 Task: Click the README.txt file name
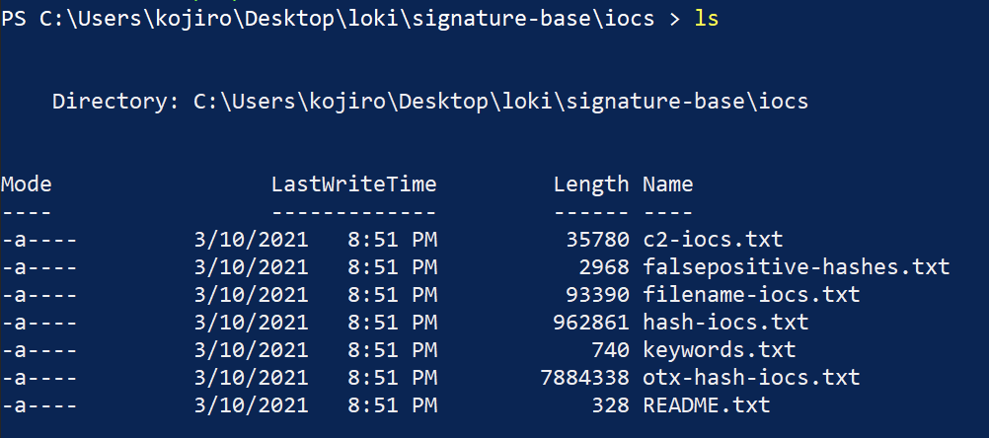pos(706,404)
